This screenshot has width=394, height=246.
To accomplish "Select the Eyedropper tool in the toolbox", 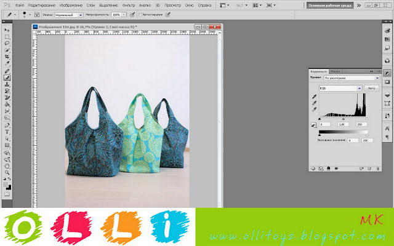I will (7, 63).
